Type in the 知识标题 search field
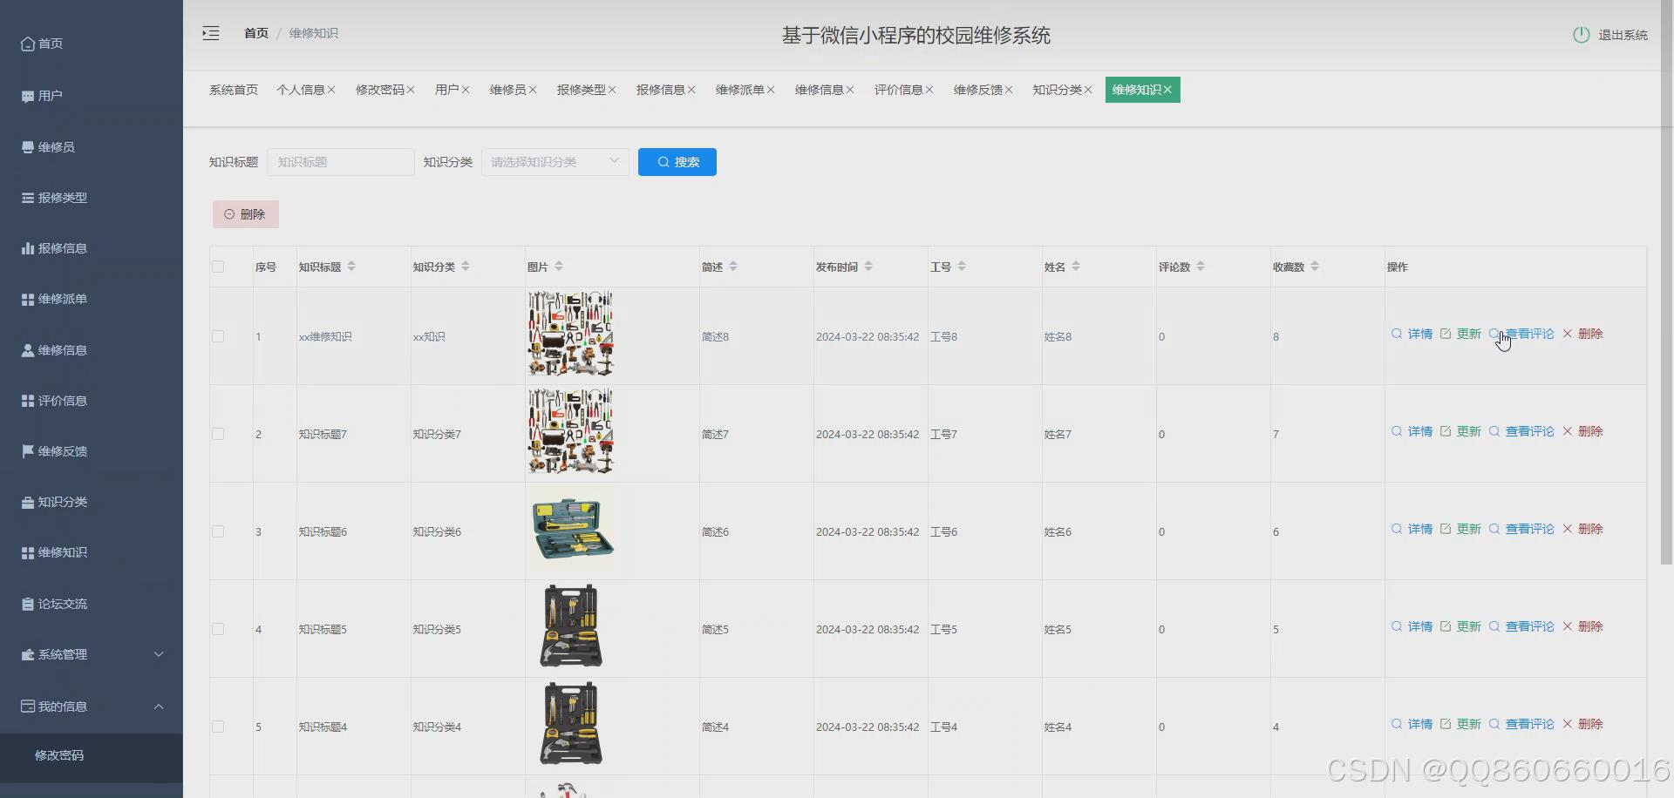 point(340,162)
